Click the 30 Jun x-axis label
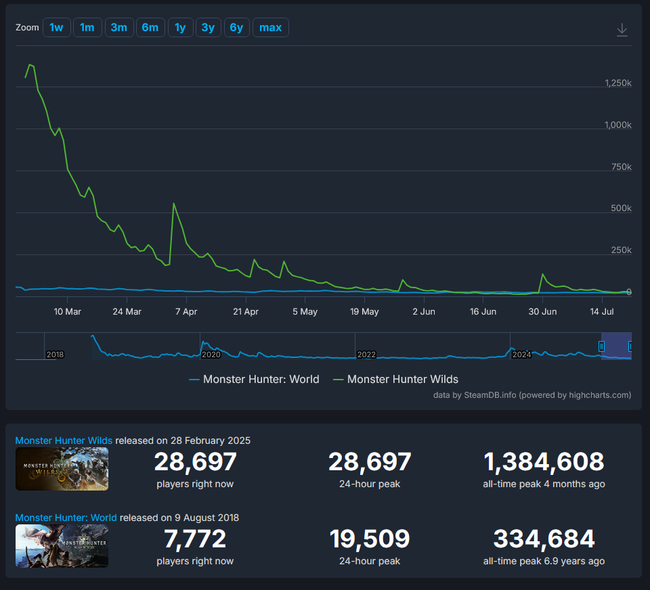This screenshot has width=650, height=590. click(542, 311)
